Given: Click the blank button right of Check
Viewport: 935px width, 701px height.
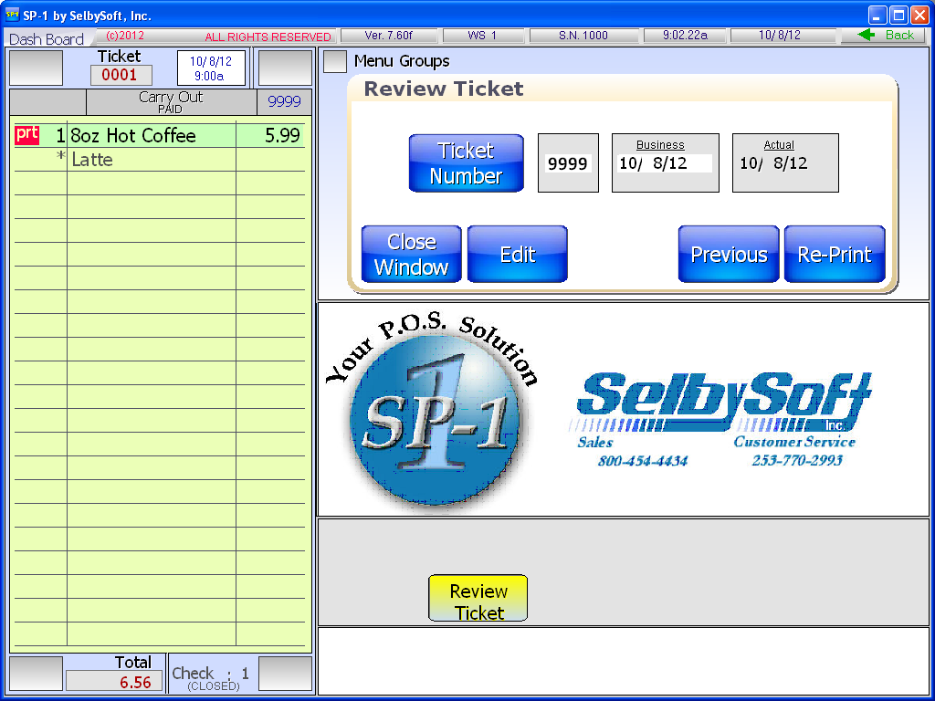Looking at the screenshot, I should (285, 675).
